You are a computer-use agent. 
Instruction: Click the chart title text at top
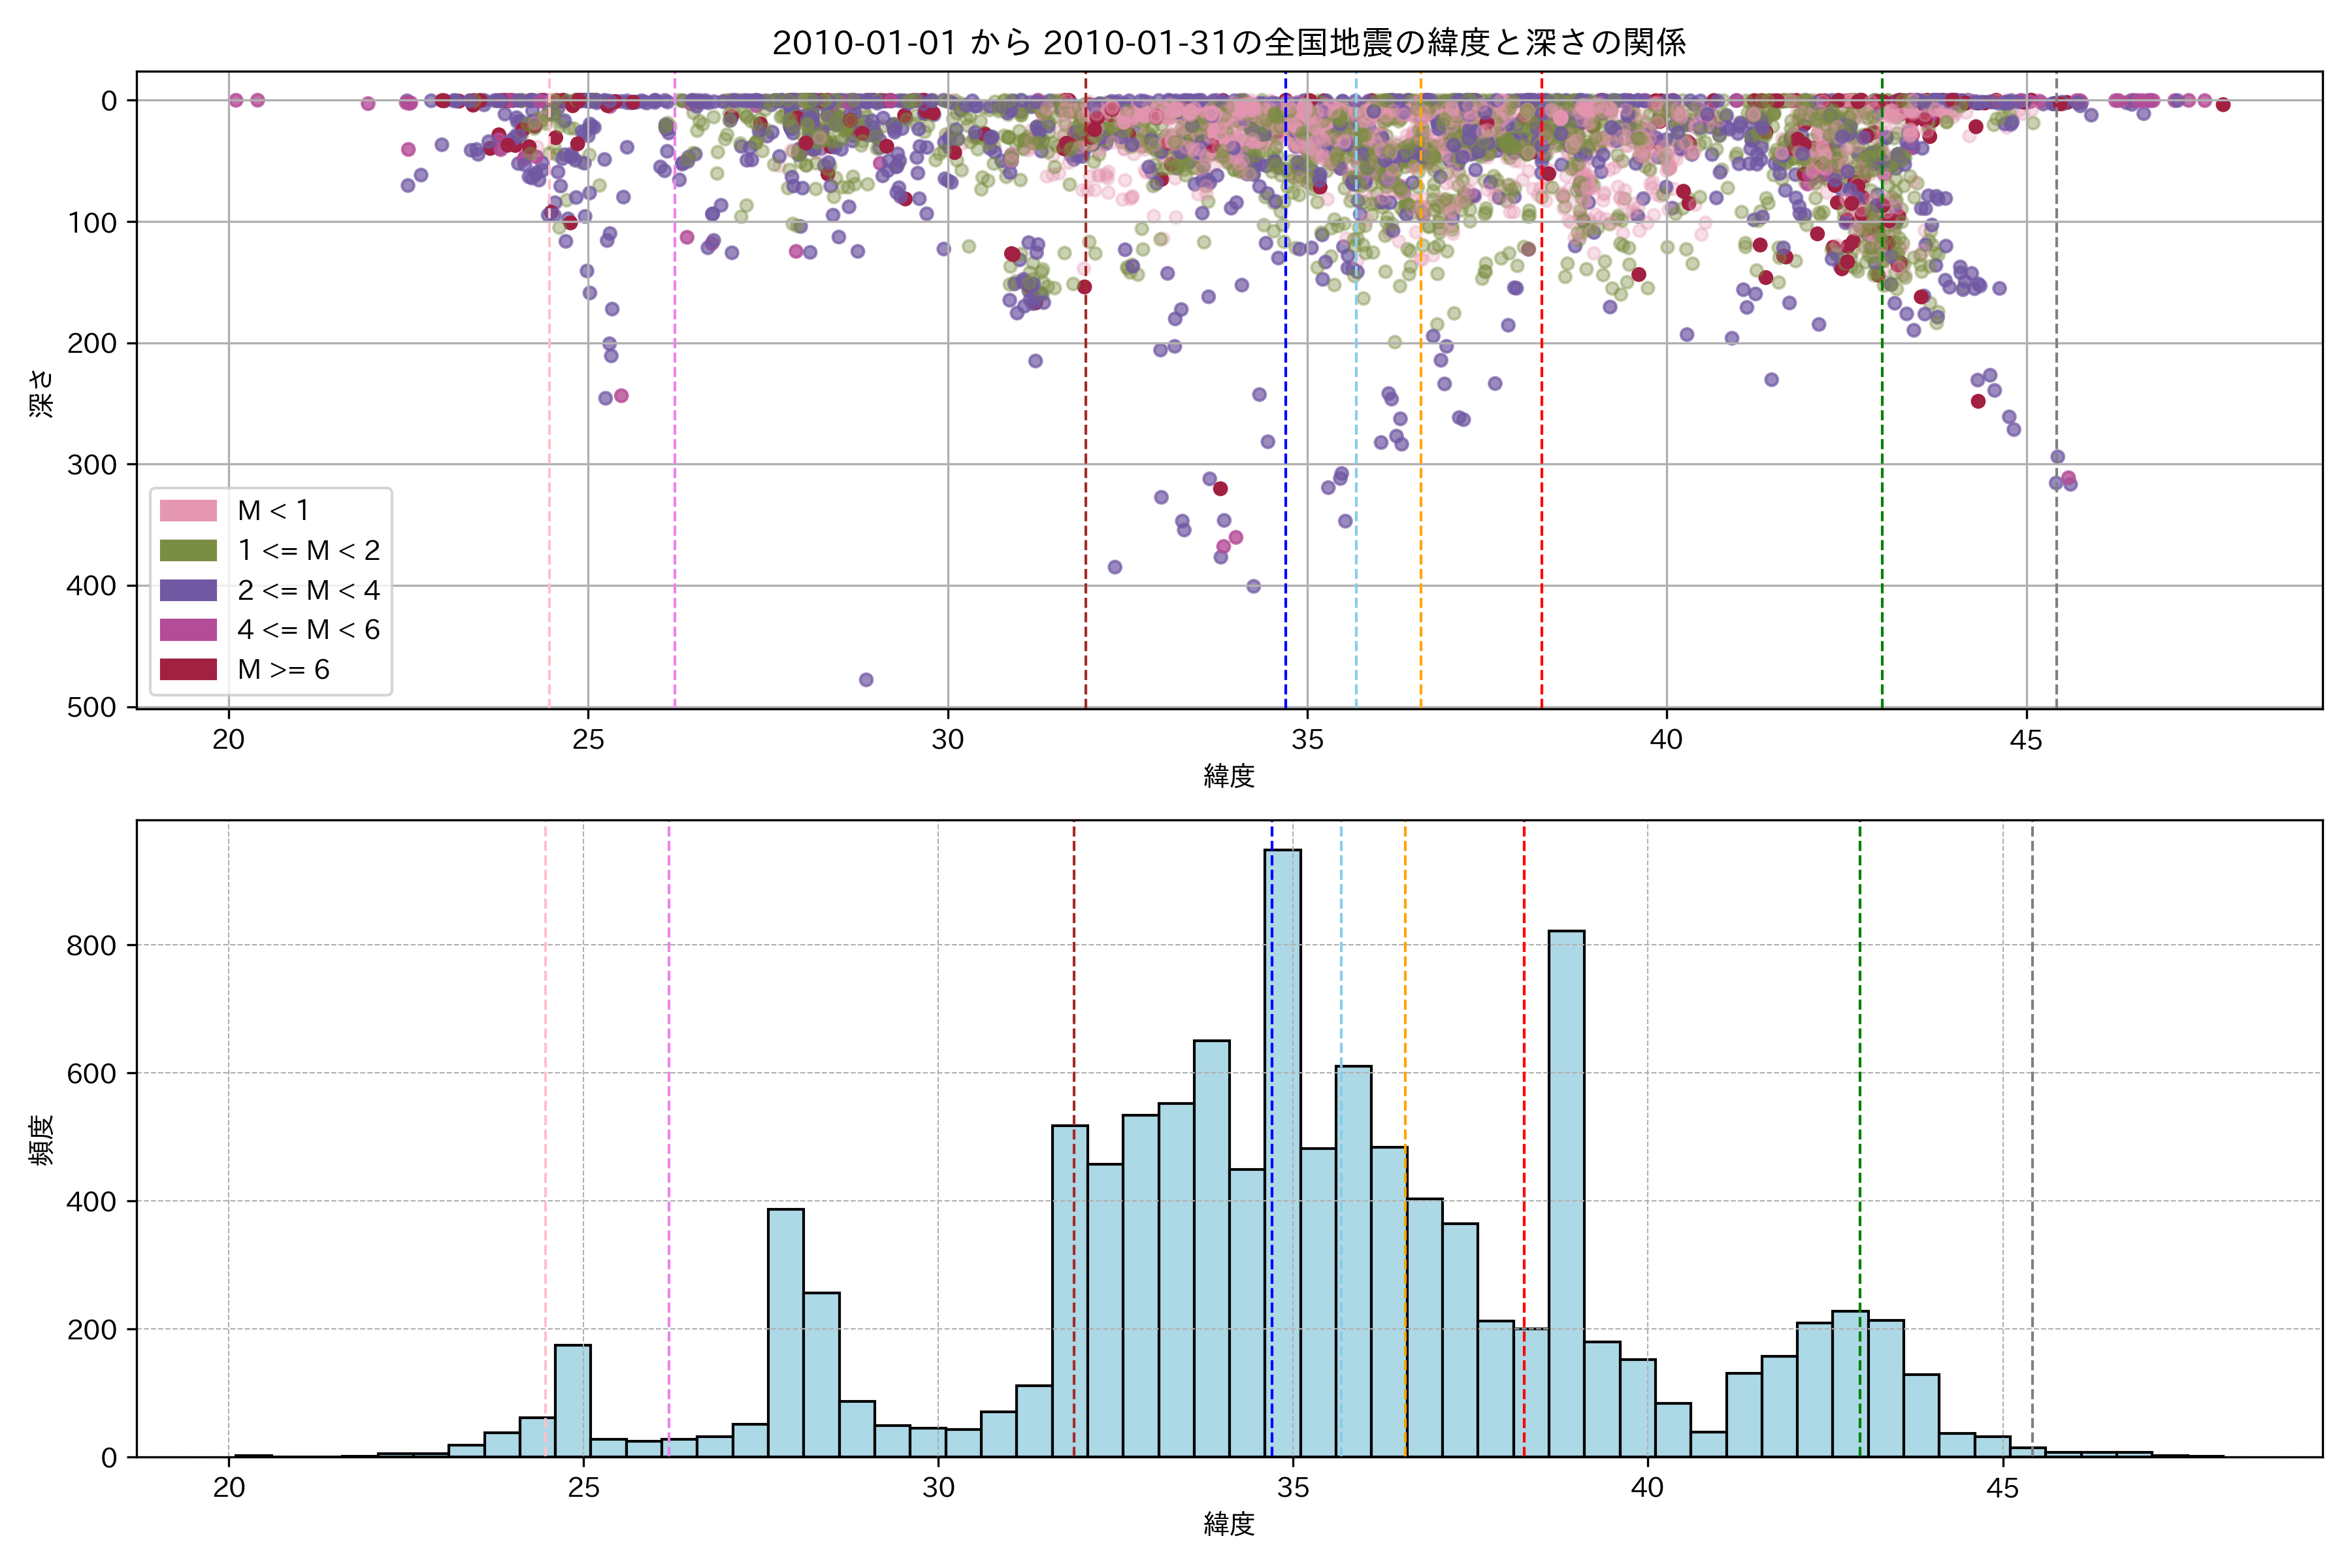pos(1229,43)
